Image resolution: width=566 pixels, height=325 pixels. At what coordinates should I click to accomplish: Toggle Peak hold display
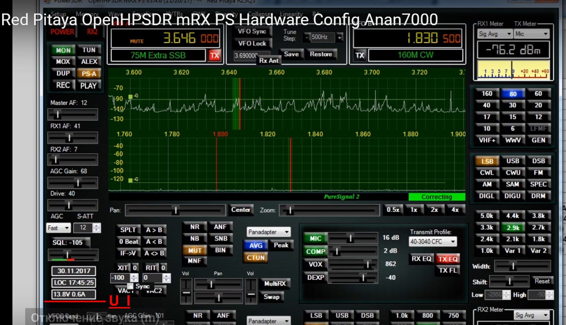pos(281,245)
